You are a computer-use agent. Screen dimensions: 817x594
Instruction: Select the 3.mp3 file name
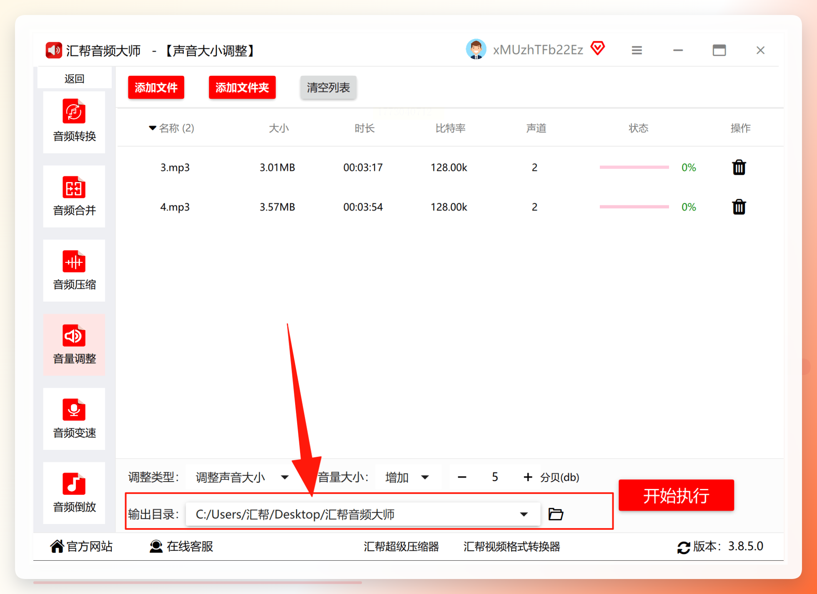175,167
